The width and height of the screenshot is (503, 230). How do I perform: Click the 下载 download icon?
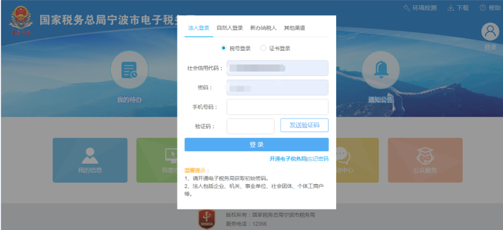(x=451, y=8)
